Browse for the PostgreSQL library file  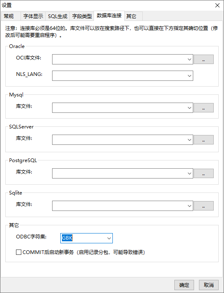pyautogui.click(x=203, y=173)
